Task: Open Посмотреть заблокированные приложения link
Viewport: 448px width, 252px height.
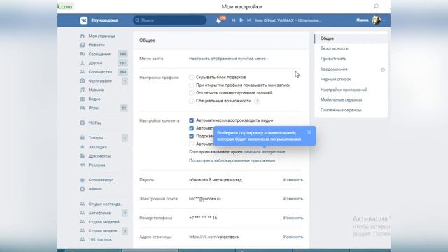Action: (232, 160)
